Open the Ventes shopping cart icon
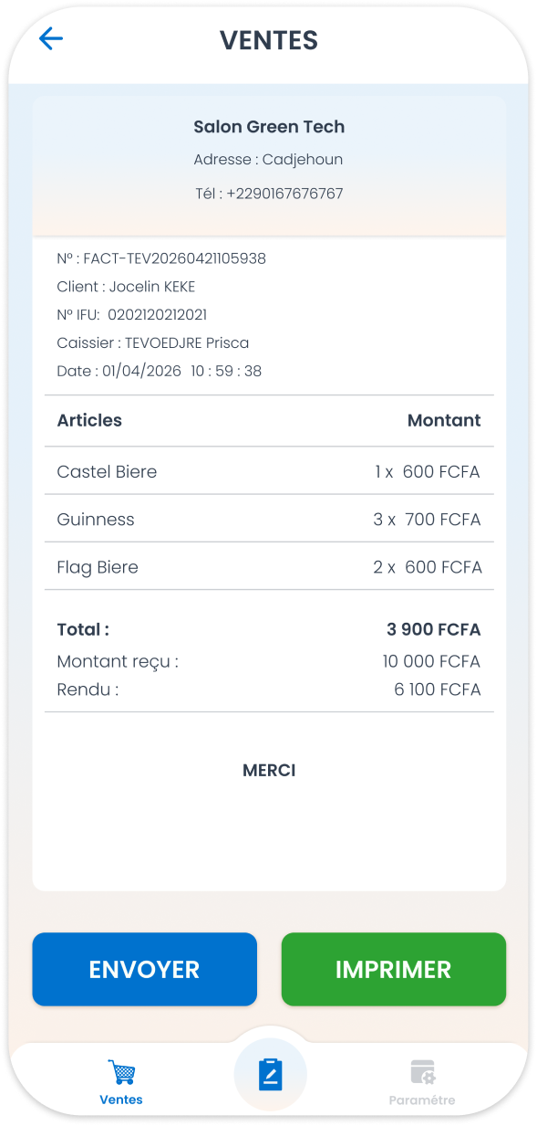The height and width of the screenshot is (1126, 537). coord(121,1072)
